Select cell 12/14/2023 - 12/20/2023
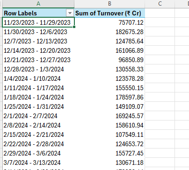This screenshot has width=189, height=170. [38, 50]
